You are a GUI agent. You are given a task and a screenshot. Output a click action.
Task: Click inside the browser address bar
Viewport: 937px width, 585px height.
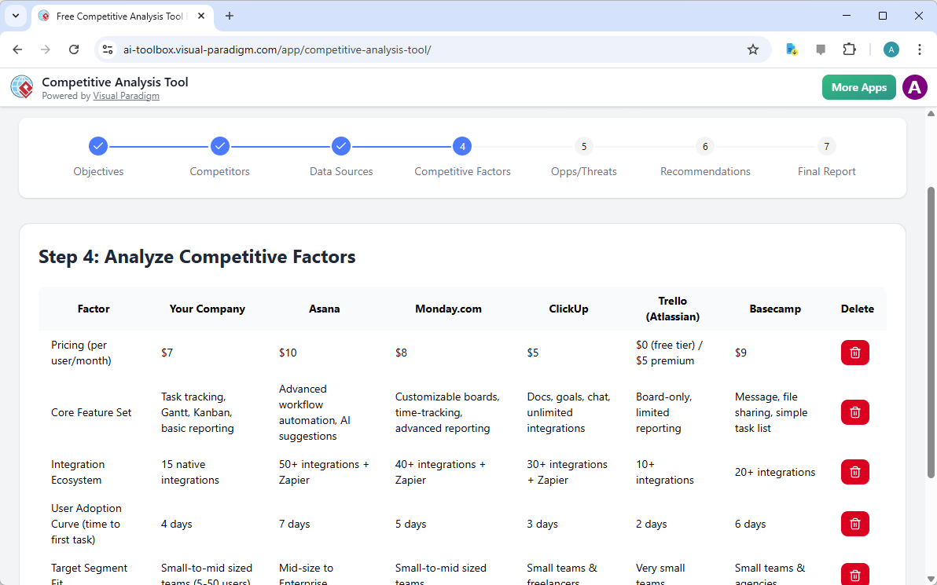pos(393,49)
